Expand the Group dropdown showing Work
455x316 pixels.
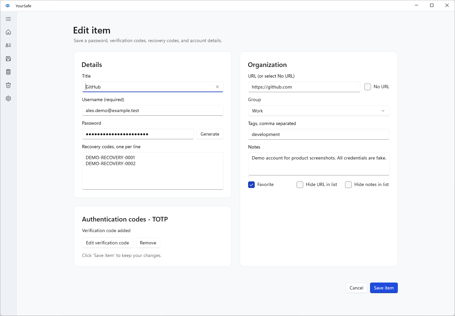tap(319, 111)
